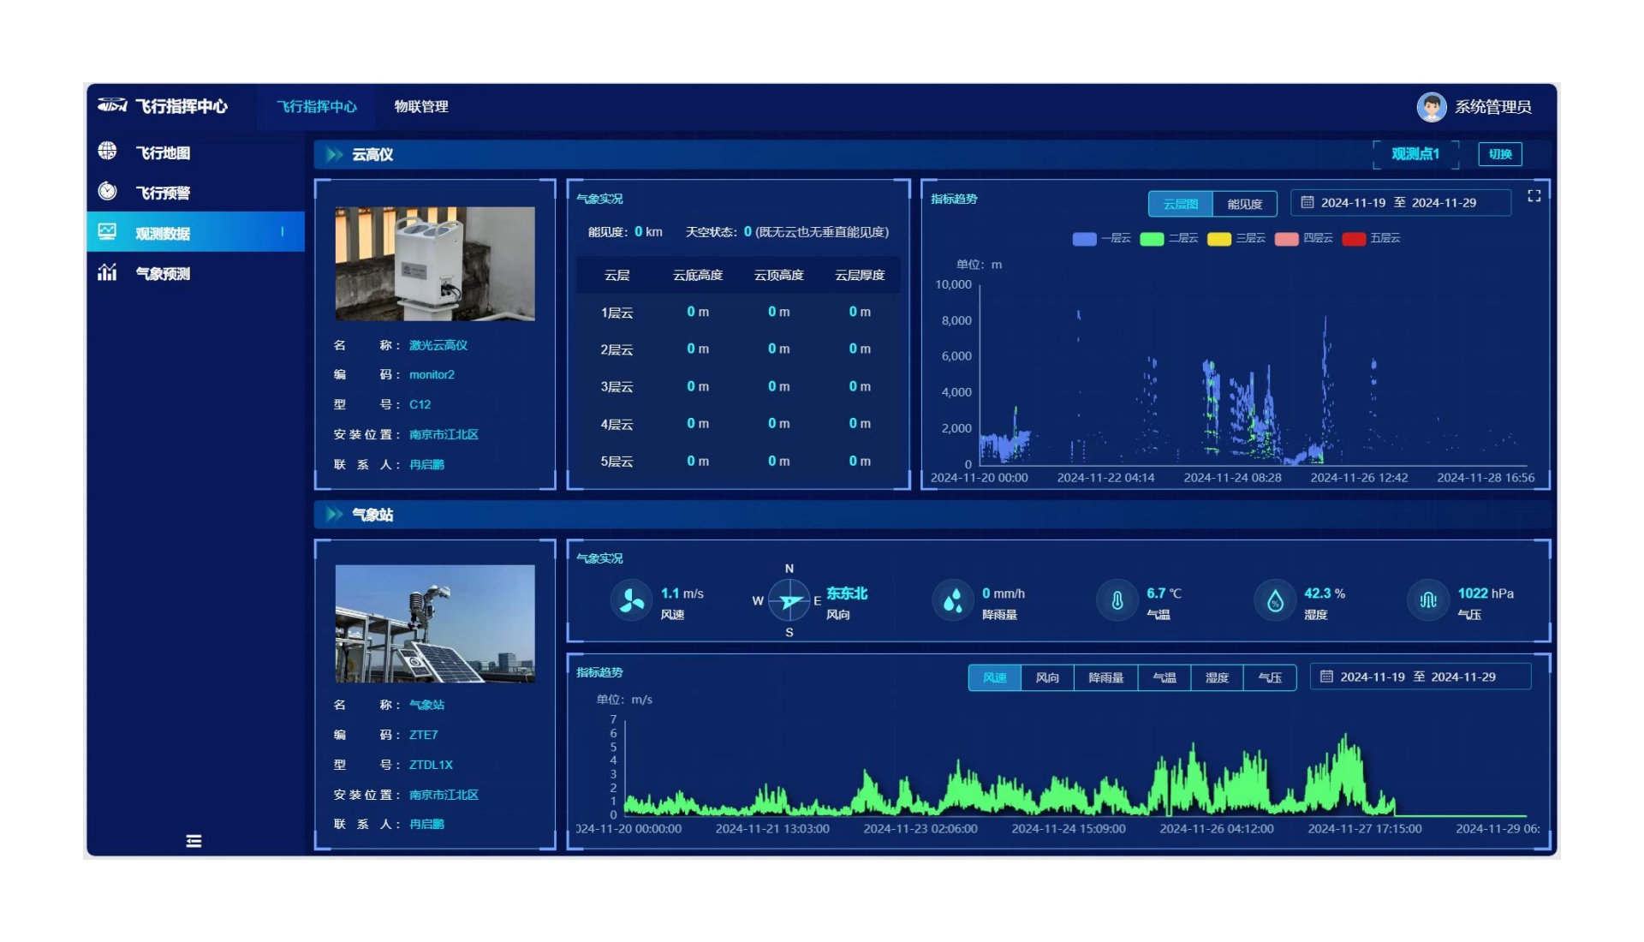Image resolution: width=1644 pixels, height=942 pixels.
Task: Open the ceilometer date range picker
Action: 1399,203
